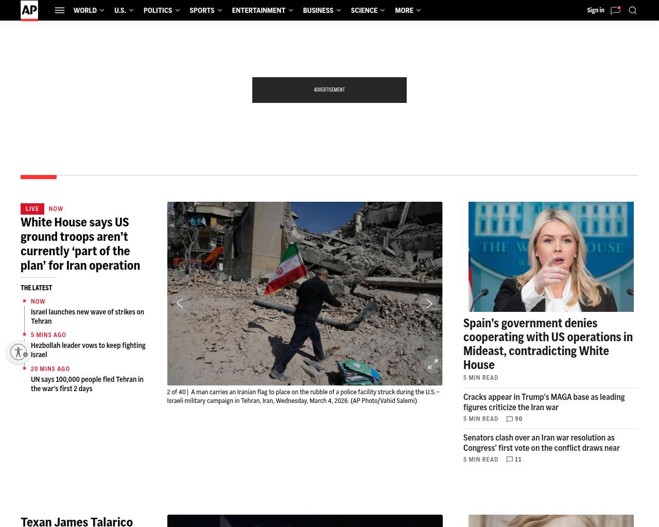Click the Sign in link
659x527 pixels.
point(596,10)
